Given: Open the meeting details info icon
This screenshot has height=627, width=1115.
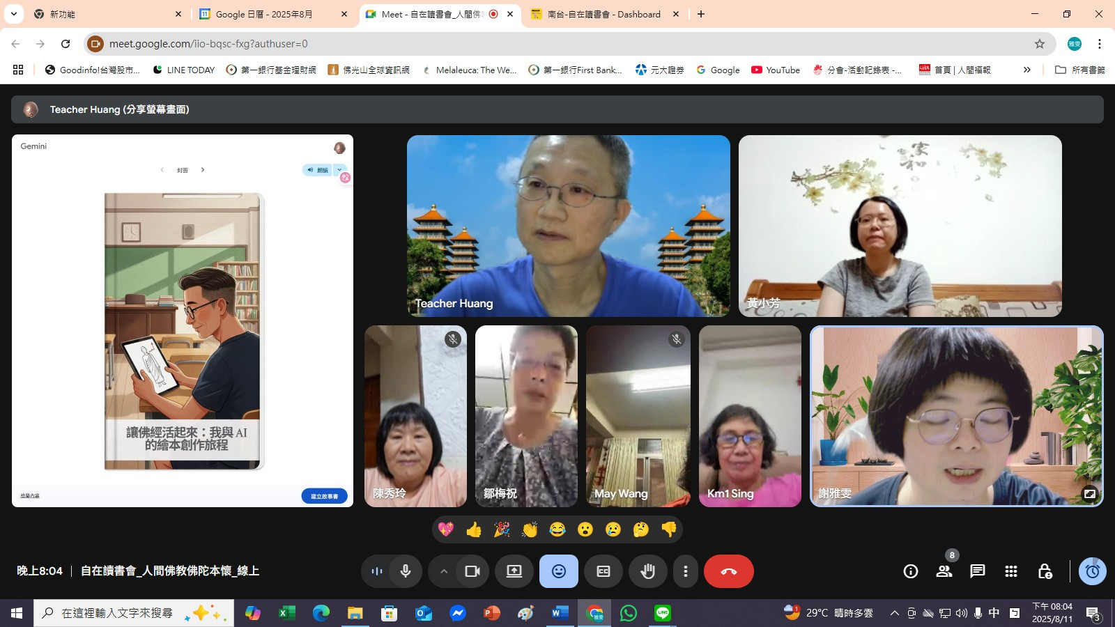Looking at the screenshot, I should [910, 571].
